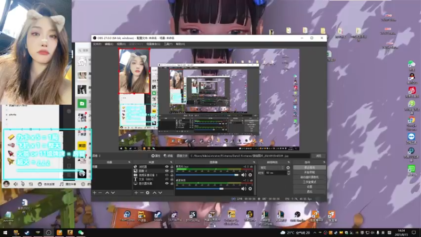Image resolution: width=421 pixels, height=237 pixels.
Task: Click the Start Recording button
Action: point(309,172)
